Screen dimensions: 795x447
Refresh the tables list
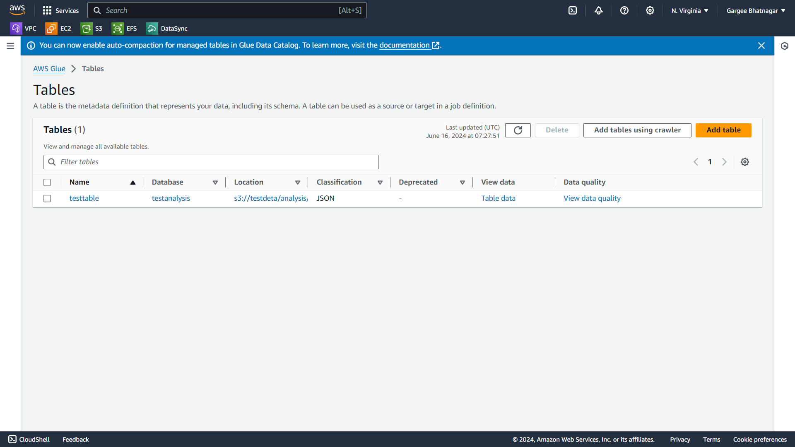click(x=518, y=130)
